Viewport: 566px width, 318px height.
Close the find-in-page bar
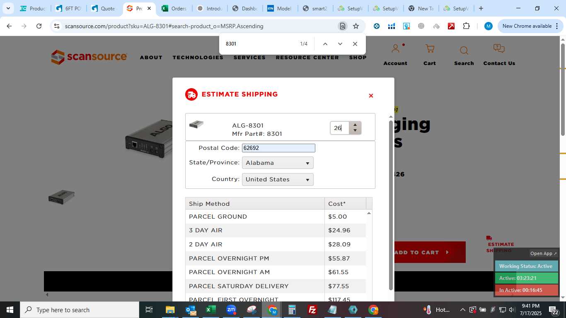coord(355,44)
